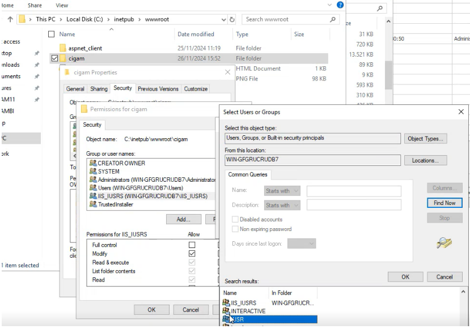The height and width of the screenshot is (329, 470).
Task: Close the Select Users or Groups dialog
Action: click(461, 112)
